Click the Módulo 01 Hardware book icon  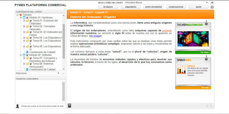[x=24, y=18]
